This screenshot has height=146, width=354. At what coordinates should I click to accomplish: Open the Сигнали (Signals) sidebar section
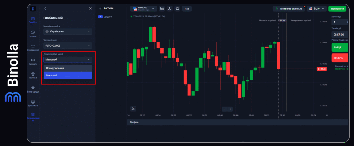coord(33,61)
